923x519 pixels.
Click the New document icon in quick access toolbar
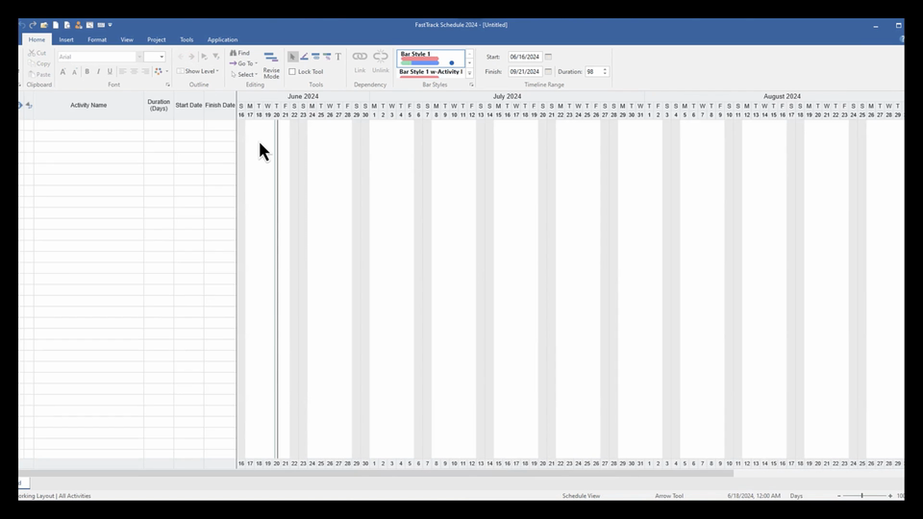[x=56, y=25]
